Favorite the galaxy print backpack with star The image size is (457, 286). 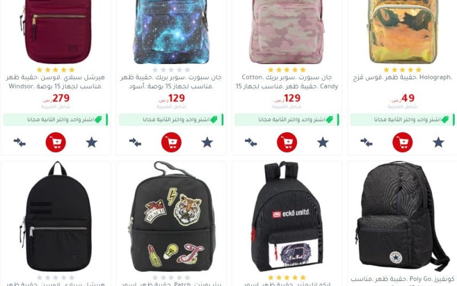(x=207, y=142)
